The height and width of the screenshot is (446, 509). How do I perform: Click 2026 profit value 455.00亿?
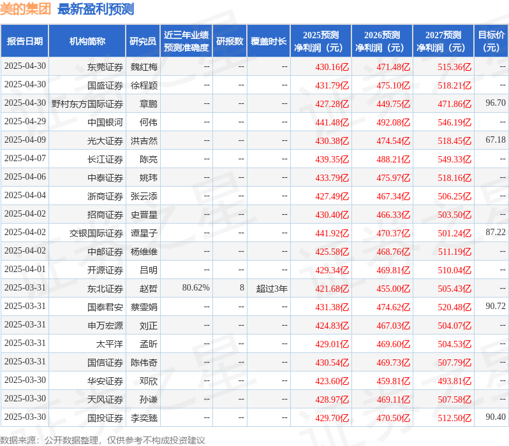click(394, 289)
